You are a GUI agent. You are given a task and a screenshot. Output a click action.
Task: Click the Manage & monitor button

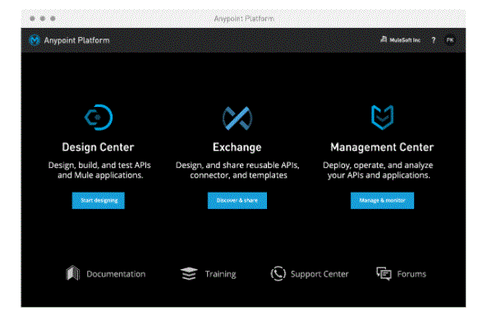click(382, 201)
